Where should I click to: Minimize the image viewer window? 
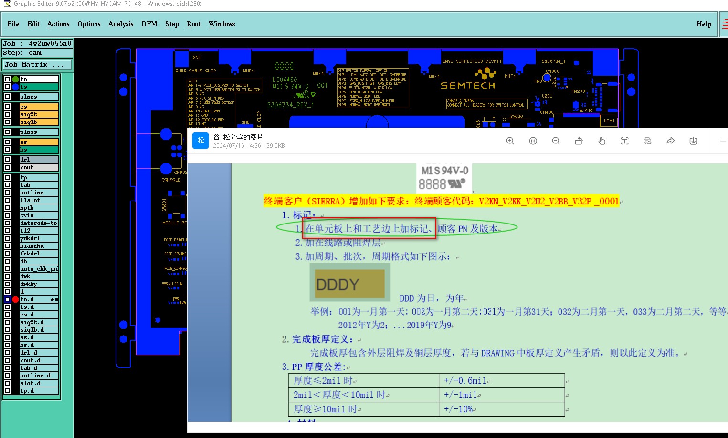(723, 141)
